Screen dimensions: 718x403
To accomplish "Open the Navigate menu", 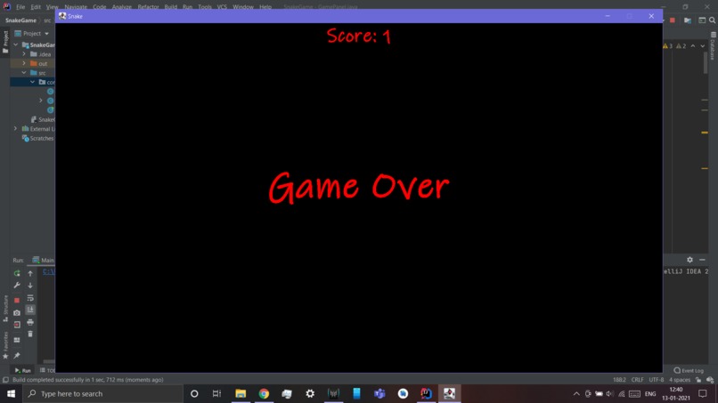I will (76, 7).
